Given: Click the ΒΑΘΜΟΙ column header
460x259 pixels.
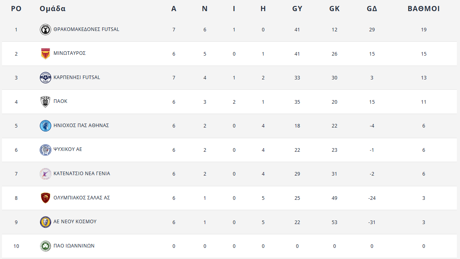Looking at the screenshot, I should coord(423,9).
